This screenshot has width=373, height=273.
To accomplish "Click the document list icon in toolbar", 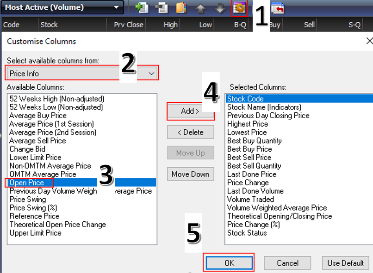I will click(x=162, y=8).
